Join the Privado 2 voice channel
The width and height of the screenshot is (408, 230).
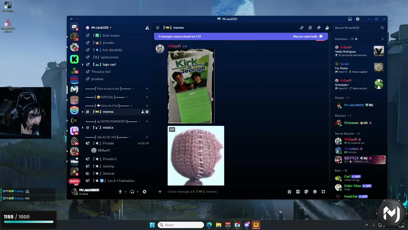[117, 159]
